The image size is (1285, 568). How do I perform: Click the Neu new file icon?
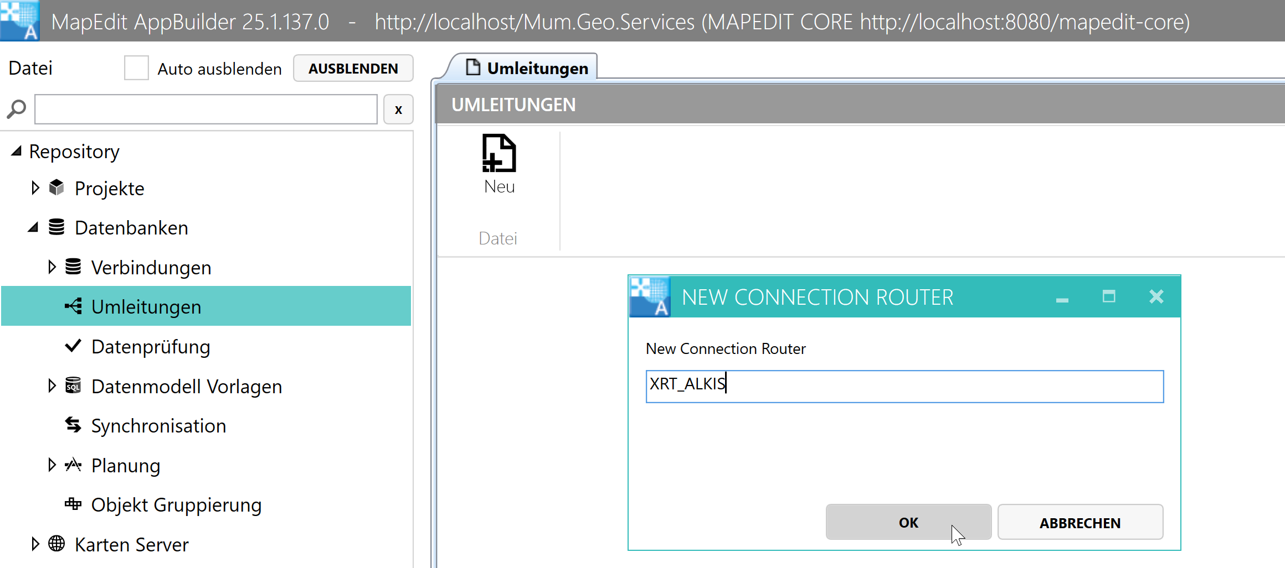pyautogui.click(x=498, y=154)
